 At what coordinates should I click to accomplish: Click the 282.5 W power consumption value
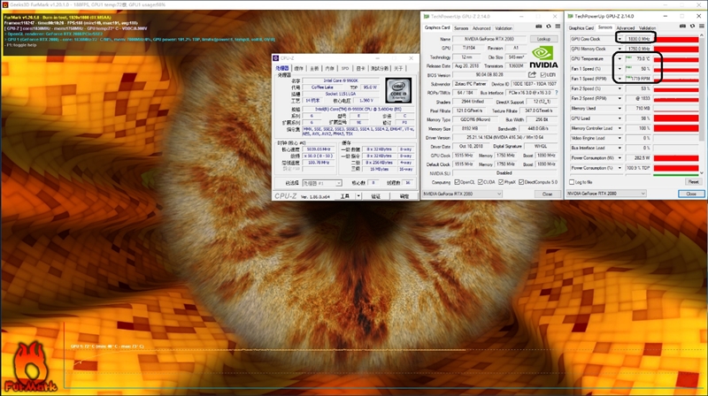[x=638, y=158]
